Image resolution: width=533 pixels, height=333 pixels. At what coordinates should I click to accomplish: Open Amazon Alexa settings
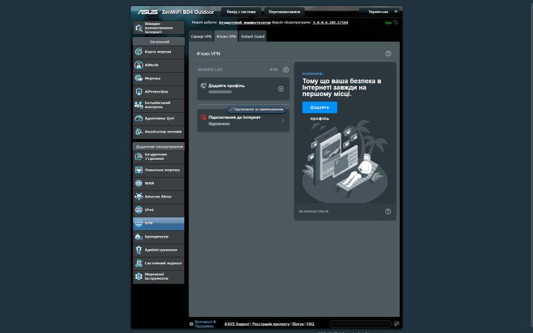coord(158,196)
